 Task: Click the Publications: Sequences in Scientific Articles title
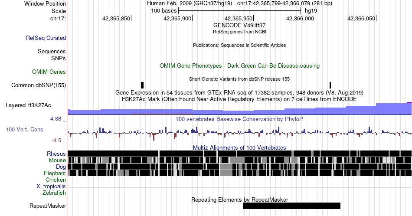[x=239, y=45]
